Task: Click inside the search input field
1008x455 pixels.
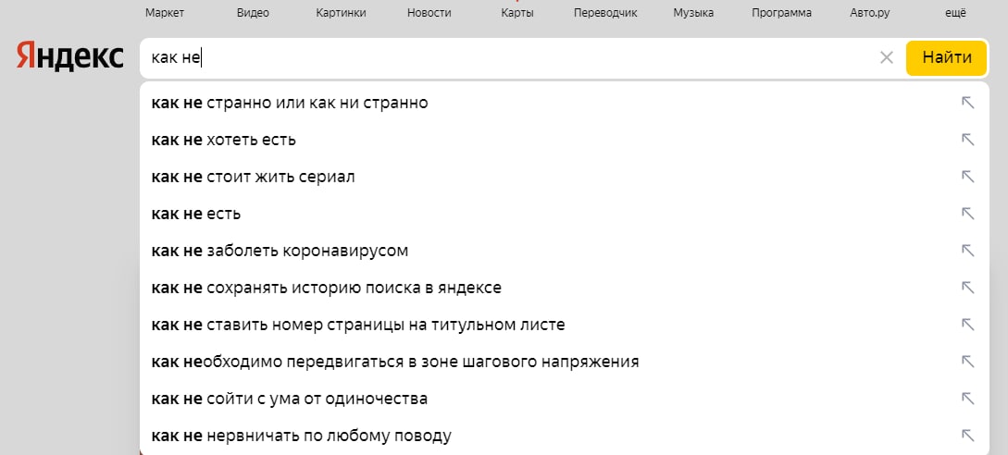Action: click(x=508, y=58)
